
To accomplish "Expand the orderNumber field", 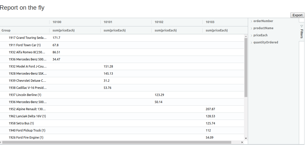I will [251, 21].
